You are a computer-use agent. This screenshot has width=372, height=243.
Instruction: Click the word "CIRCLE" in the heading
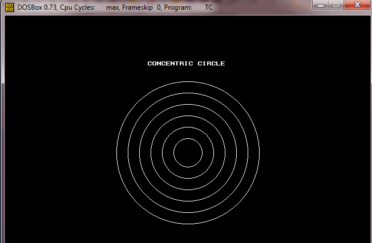point(211,63)
